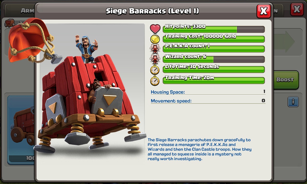307x184 pixels.
Task: Click the Training Cost 100000 Gold bar
Action: click(214, 39)
